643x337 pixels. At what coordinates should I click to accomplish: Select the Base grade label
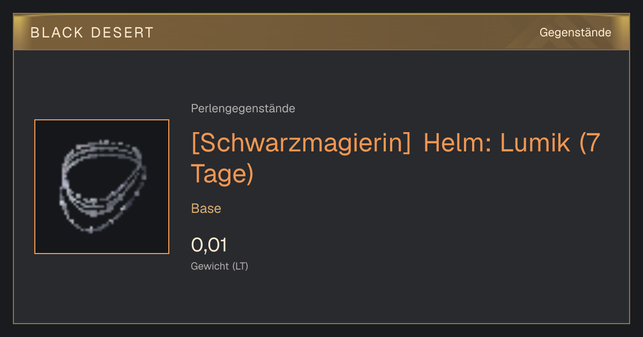(x=206, y=209)
